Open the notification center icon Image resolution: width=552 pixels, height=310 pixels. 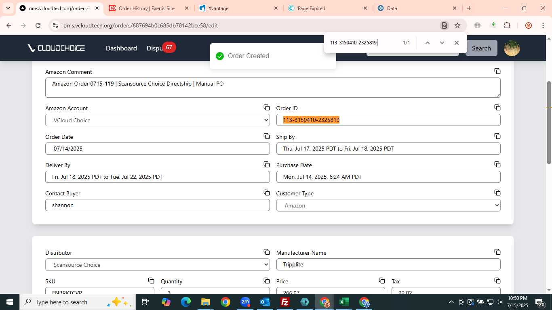541,302
